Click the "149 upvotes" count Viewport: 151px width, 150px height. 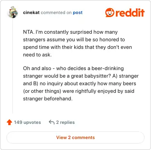click(x=28, y=122)
